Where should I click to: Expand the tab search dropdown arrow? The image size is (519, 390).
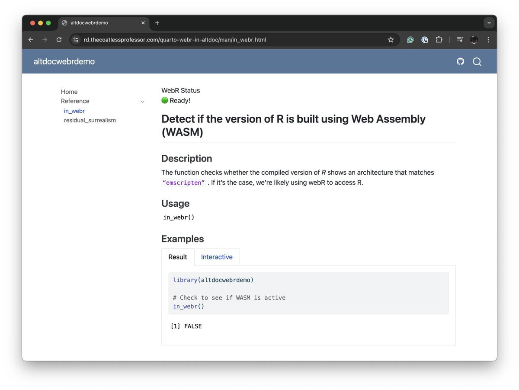[x=489, y=23]
